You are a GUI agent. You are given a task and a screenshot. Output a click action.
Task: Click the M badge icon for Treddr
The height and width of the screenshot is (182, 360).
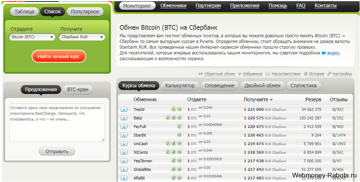[180, 109]
